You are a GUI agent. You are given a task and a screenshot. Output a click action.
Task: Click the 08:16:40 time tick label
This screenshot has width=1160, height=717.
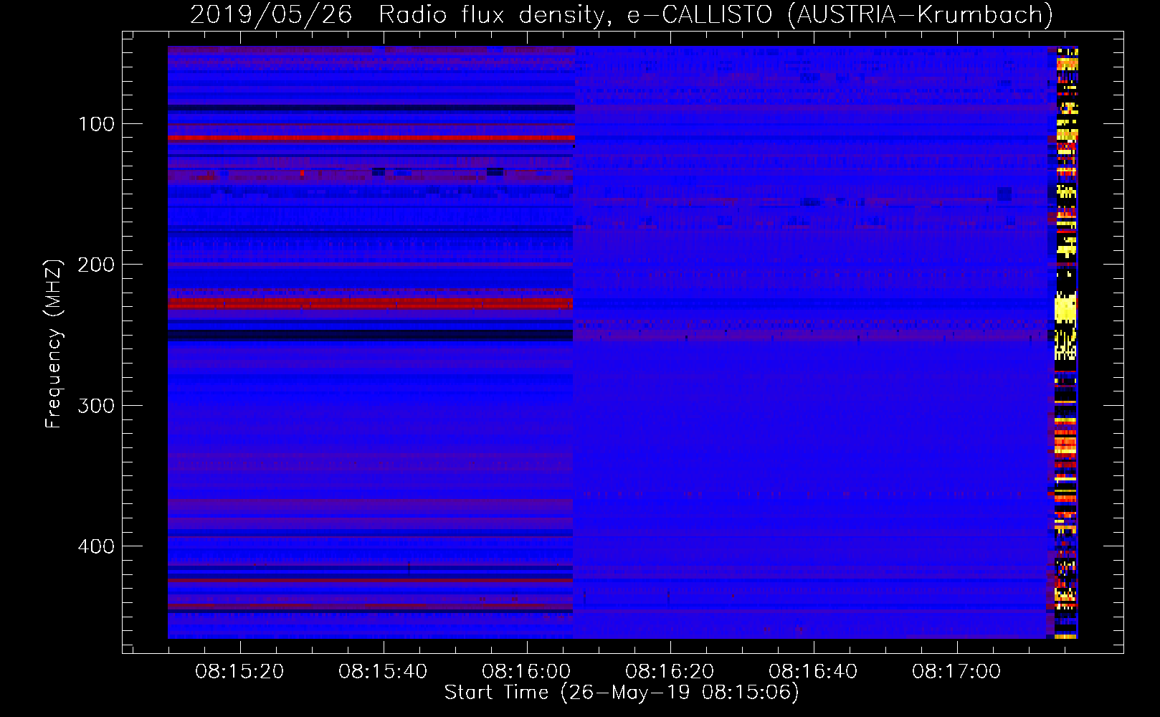point(813,671)
